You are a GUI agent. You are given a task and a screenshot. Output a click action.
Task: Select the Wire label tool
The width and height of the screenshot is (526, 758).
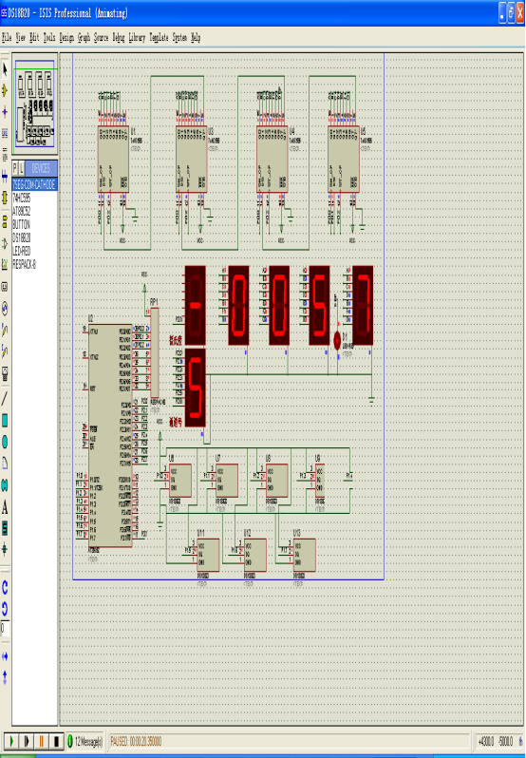point(5,133)
